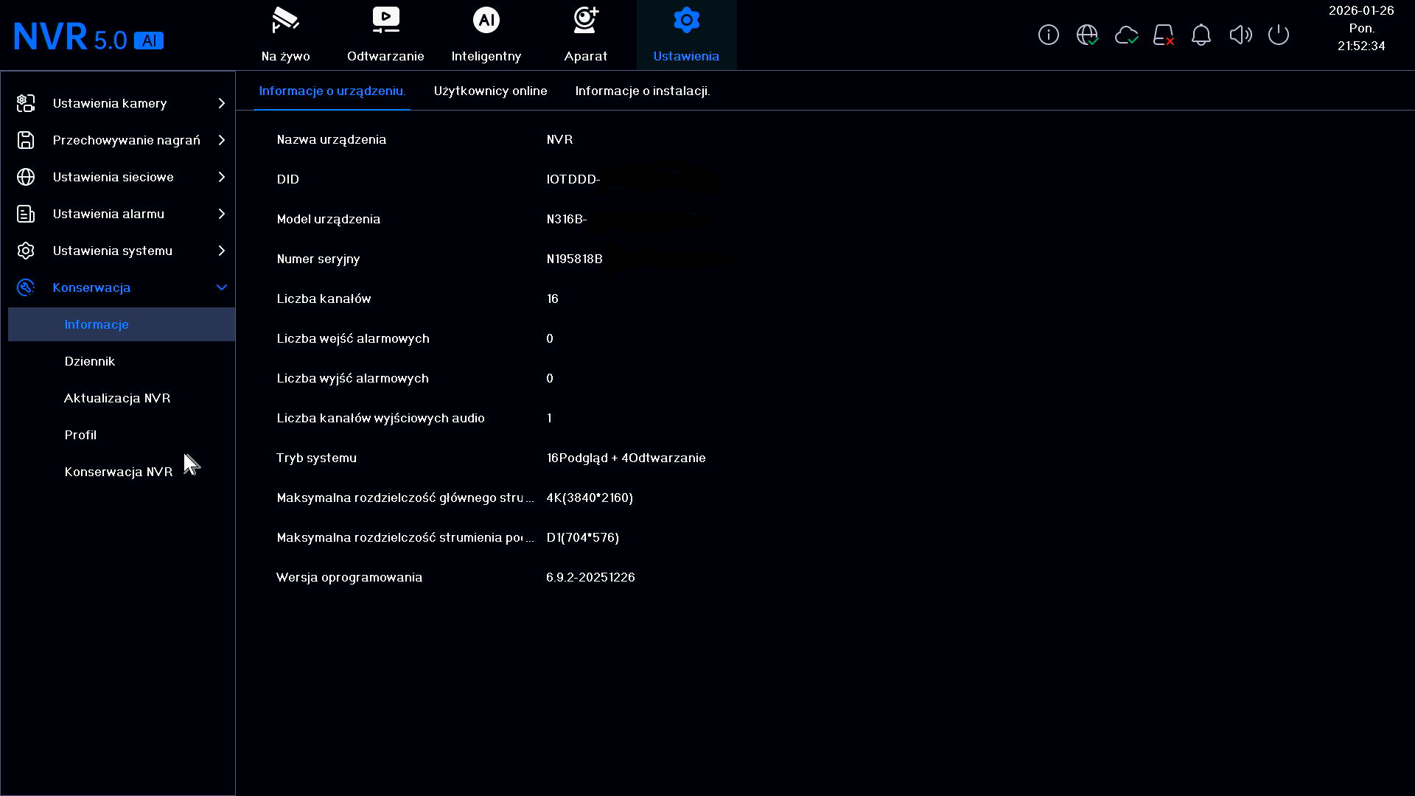The height and width of the screenshot is (796, 1415).
Task: Open the Inteligentny AI section
Action: tap(486, 35)
